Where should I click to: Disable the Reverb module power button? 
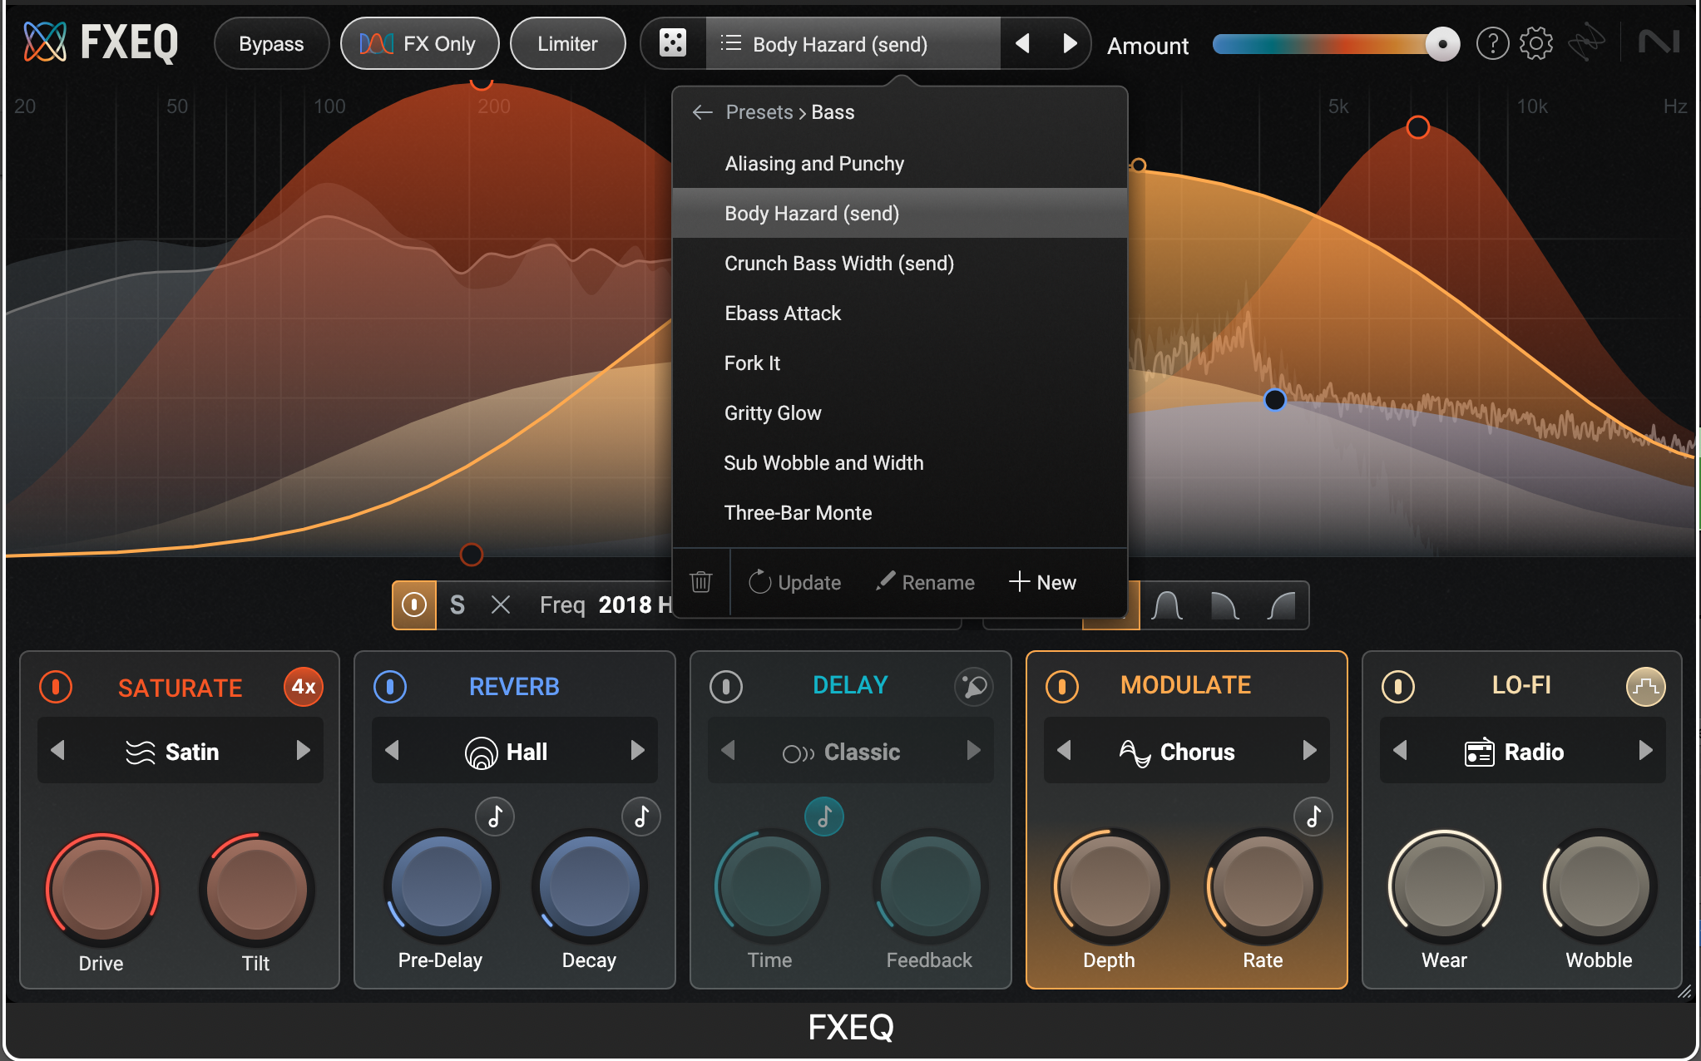(390, 687)
